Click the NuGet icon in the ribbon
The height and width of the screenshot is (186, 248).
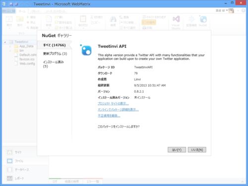(203, 19)
